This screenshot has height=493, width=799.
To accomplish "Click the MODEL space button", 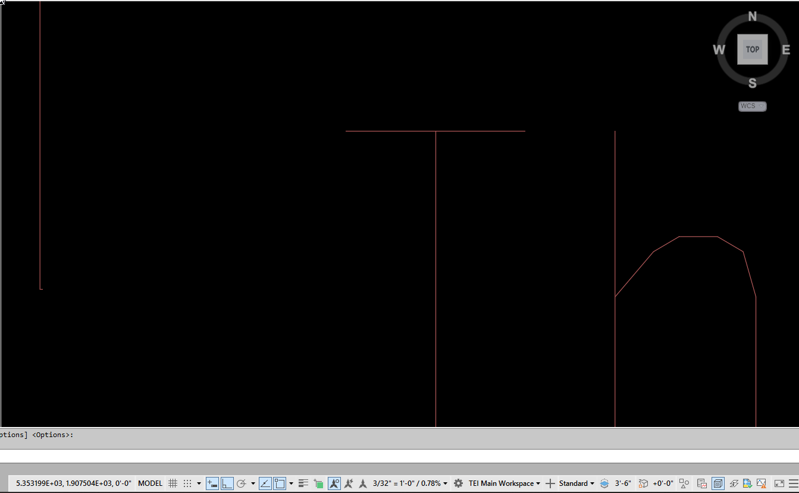I will pos(150,483).
